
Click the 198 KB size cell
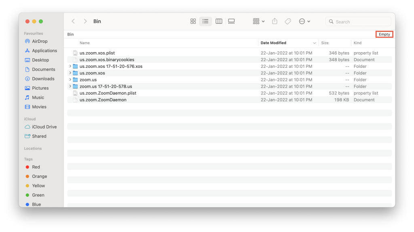point(341,100)
